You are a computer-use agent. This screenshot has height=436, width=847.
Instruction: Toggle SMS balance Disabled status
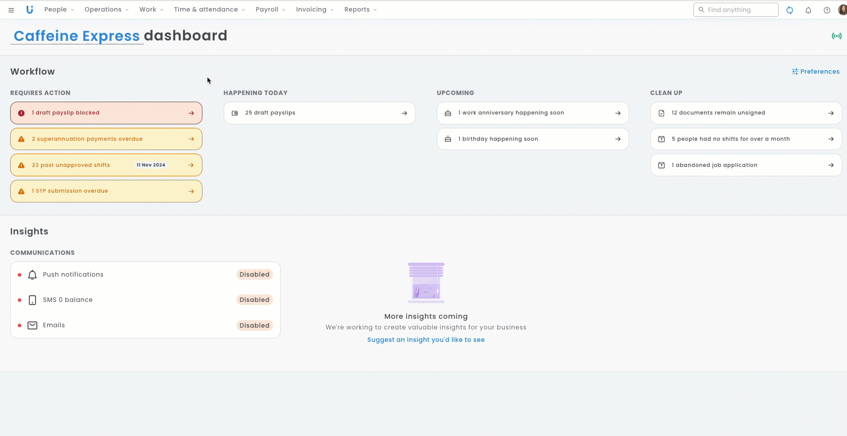click(x=254, y=300)
